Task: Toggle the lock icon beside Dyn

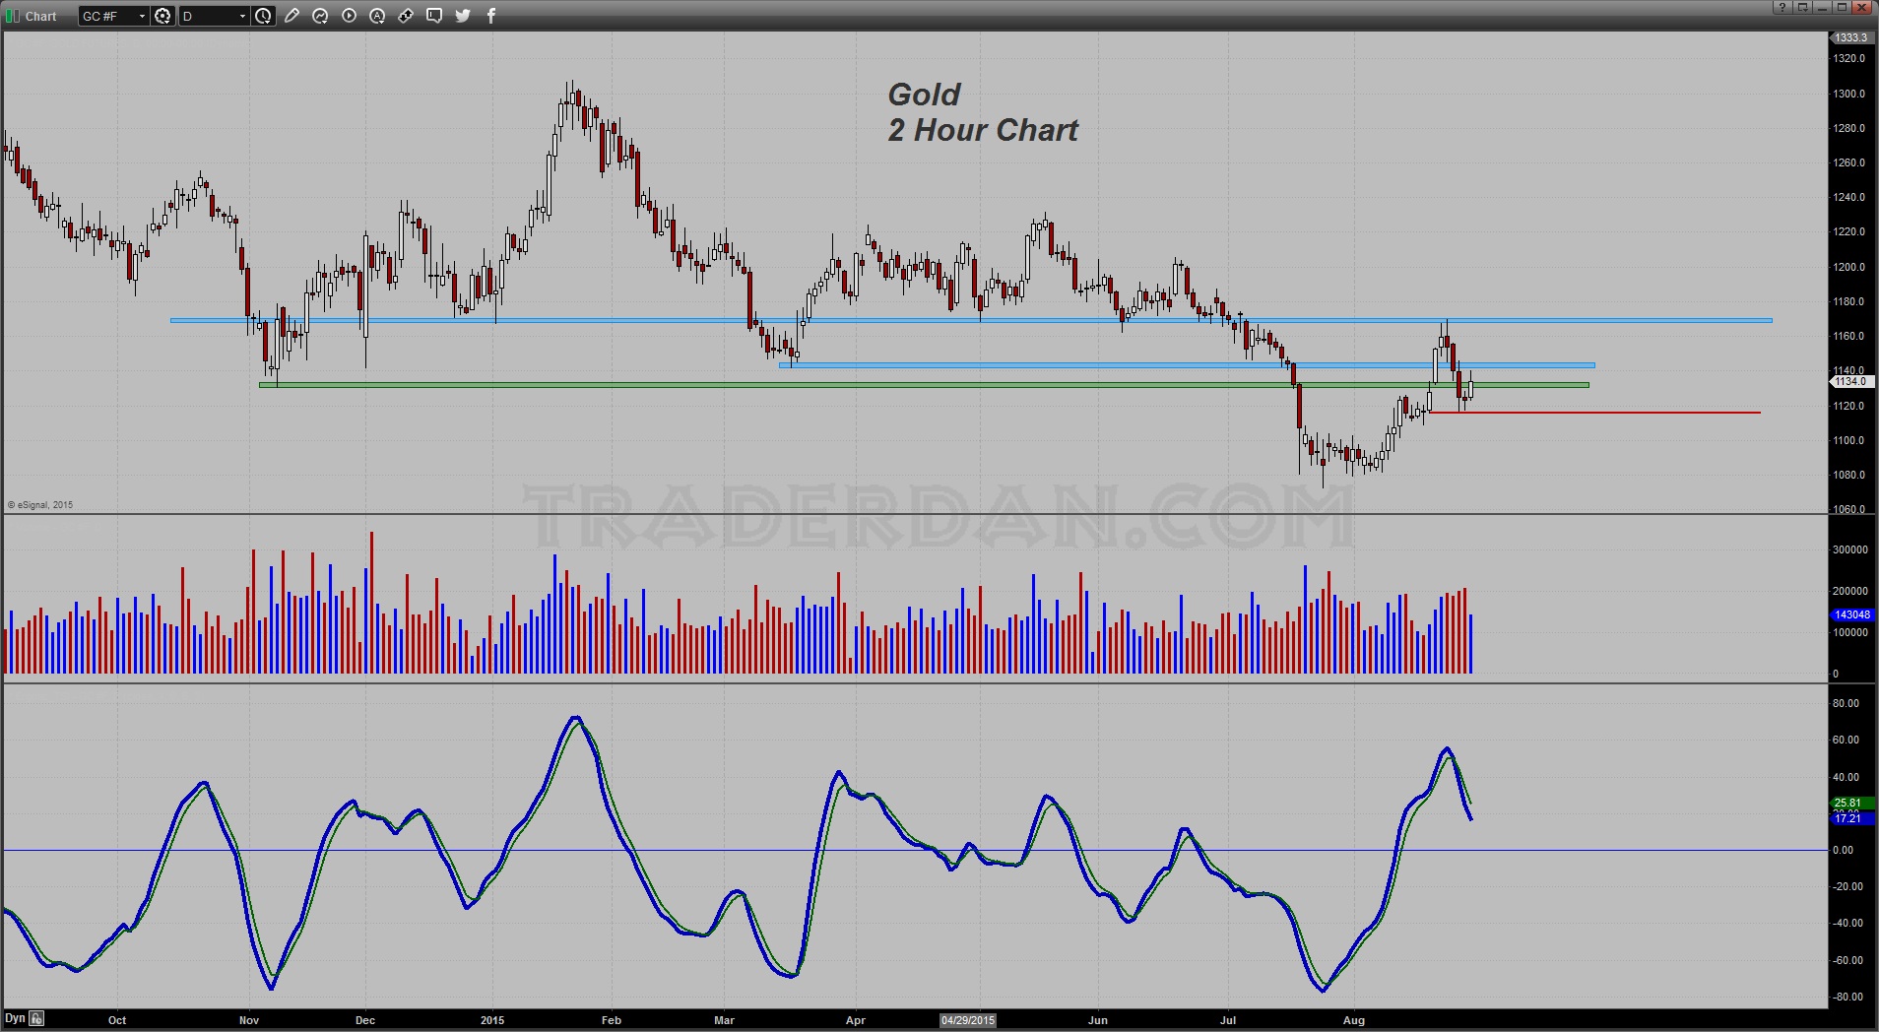Action: [x=36, y=1018]
